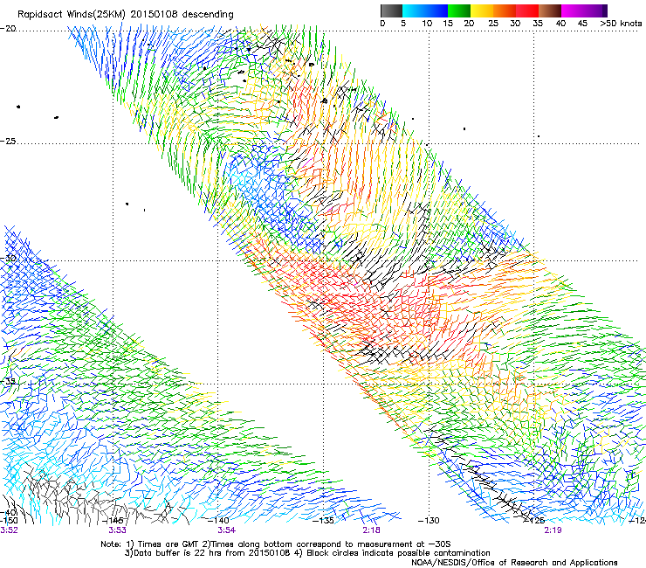Viewport: 646px width, 568px height.
Task: Click the green 15-20 knots legend segment
Action: pos(459,10)
